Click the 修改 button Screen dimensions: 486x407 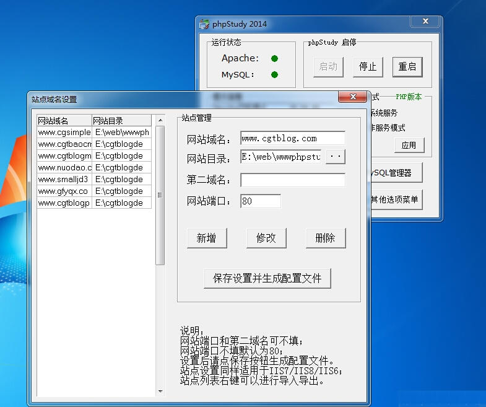click(266, 238)
